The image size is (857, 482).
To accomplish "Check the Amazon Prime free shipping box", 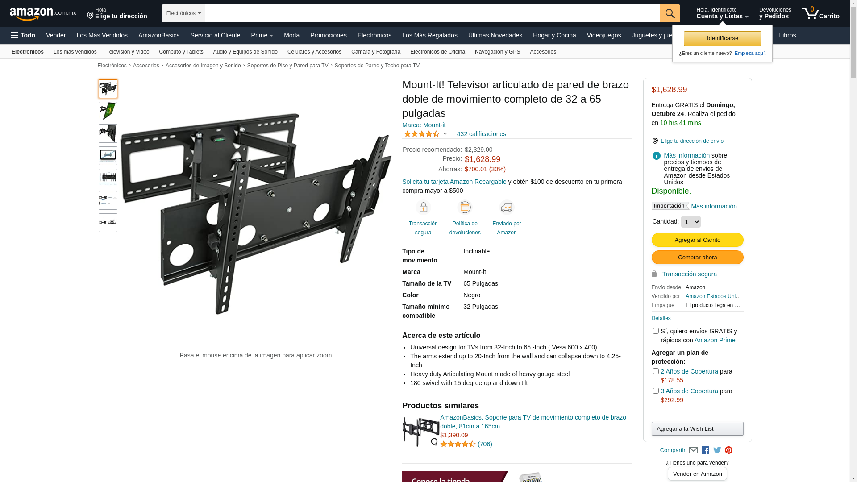I will tap(656, 331).
